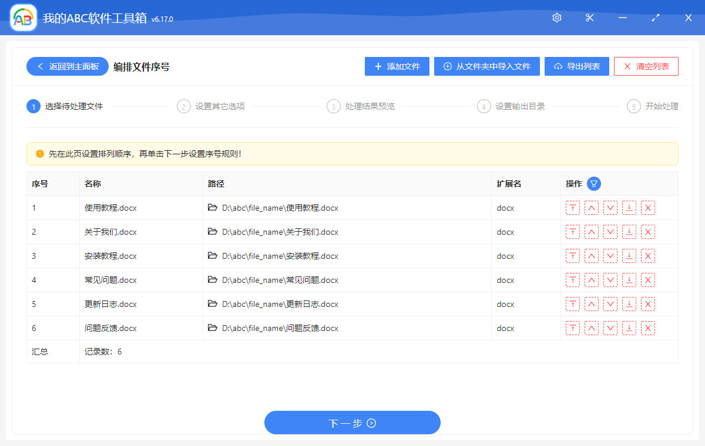Remove 问题反馈.docx using its delete icon

click(x=648, y=327)
